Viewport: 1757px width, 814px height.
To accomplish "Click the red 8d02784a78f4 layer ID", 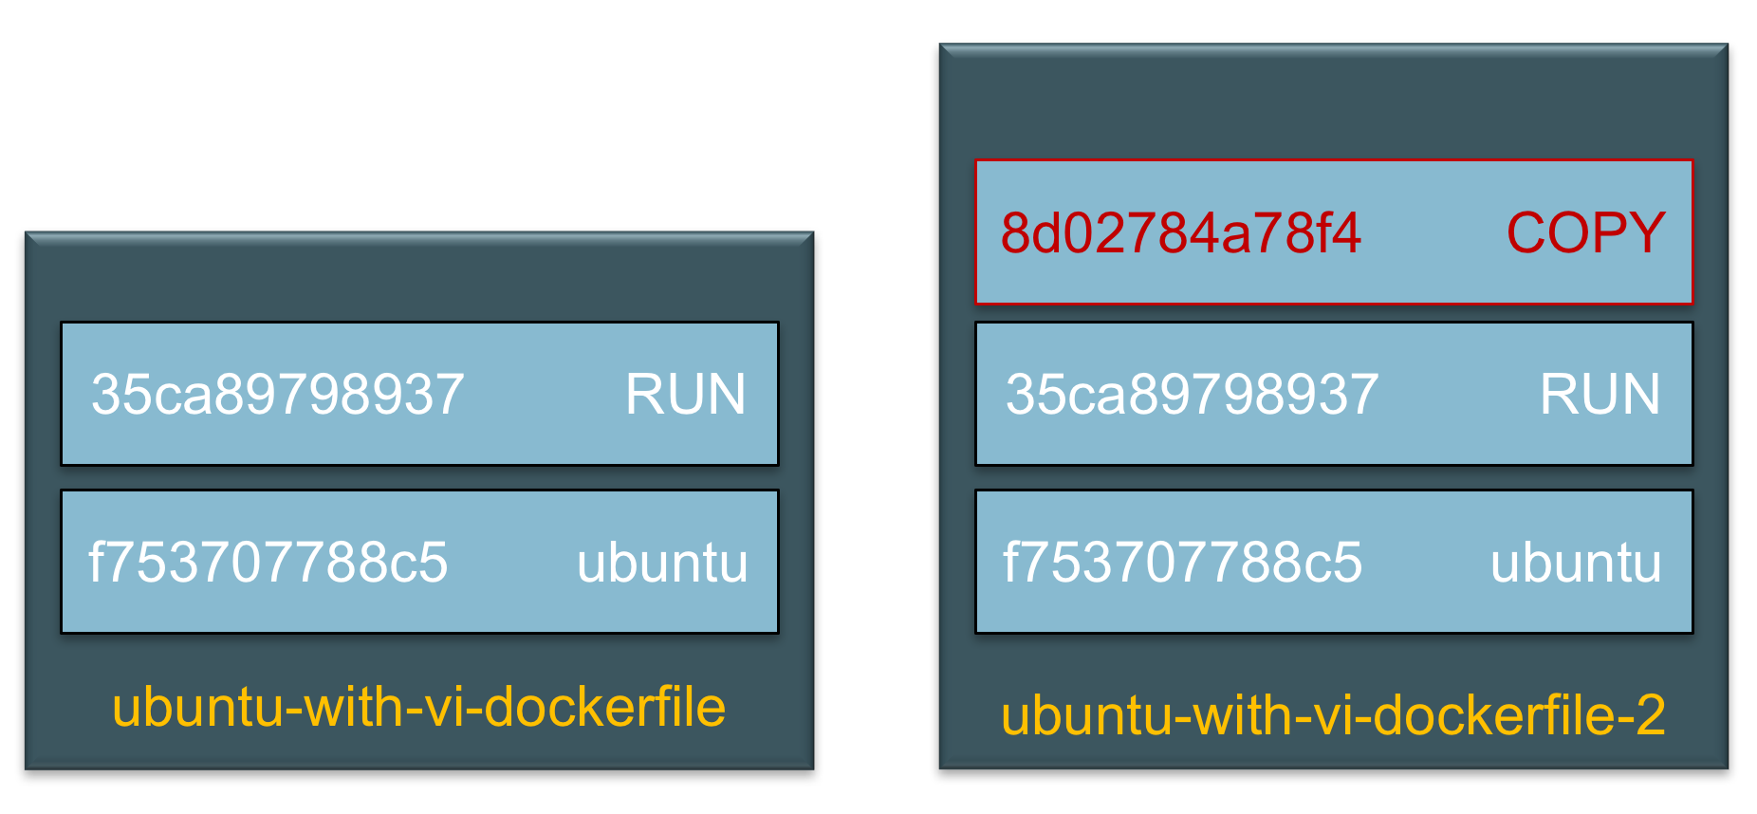I will coord(1180,233).
